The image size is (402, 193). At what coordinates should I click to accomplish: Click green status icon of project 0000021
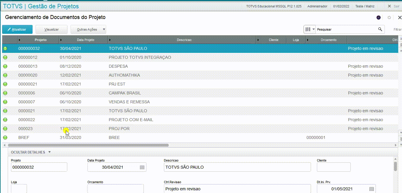point(5,111)
